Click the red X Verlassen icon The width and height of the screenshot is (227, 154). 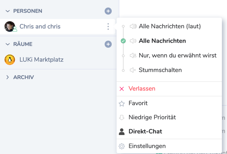click(x=122, y=89)
